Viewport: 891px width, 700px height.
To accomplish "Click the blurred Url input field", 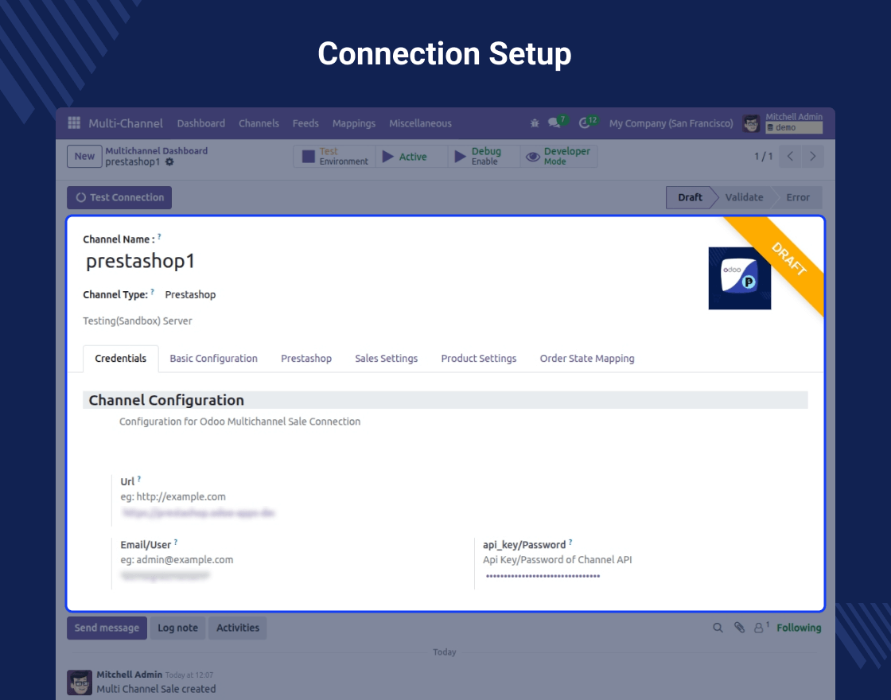I will click(198, 513).
